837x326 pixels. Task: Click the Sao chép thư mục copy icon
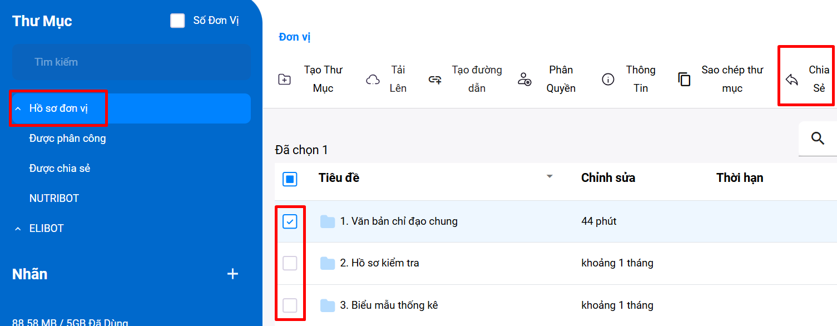pos(684,80)
